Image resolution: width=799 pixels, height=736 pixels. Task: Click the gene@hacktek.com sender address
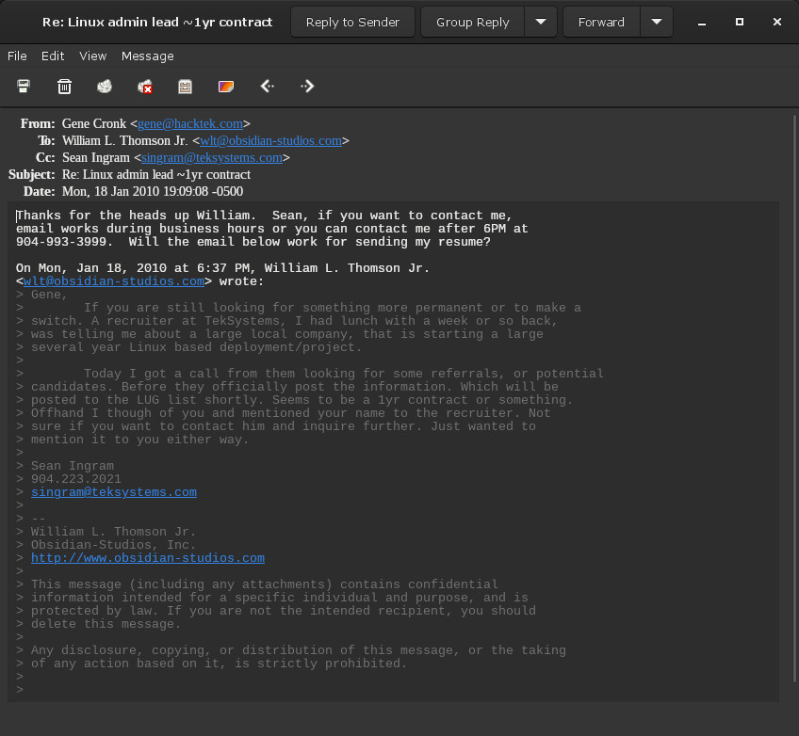(x=191, y=123)
